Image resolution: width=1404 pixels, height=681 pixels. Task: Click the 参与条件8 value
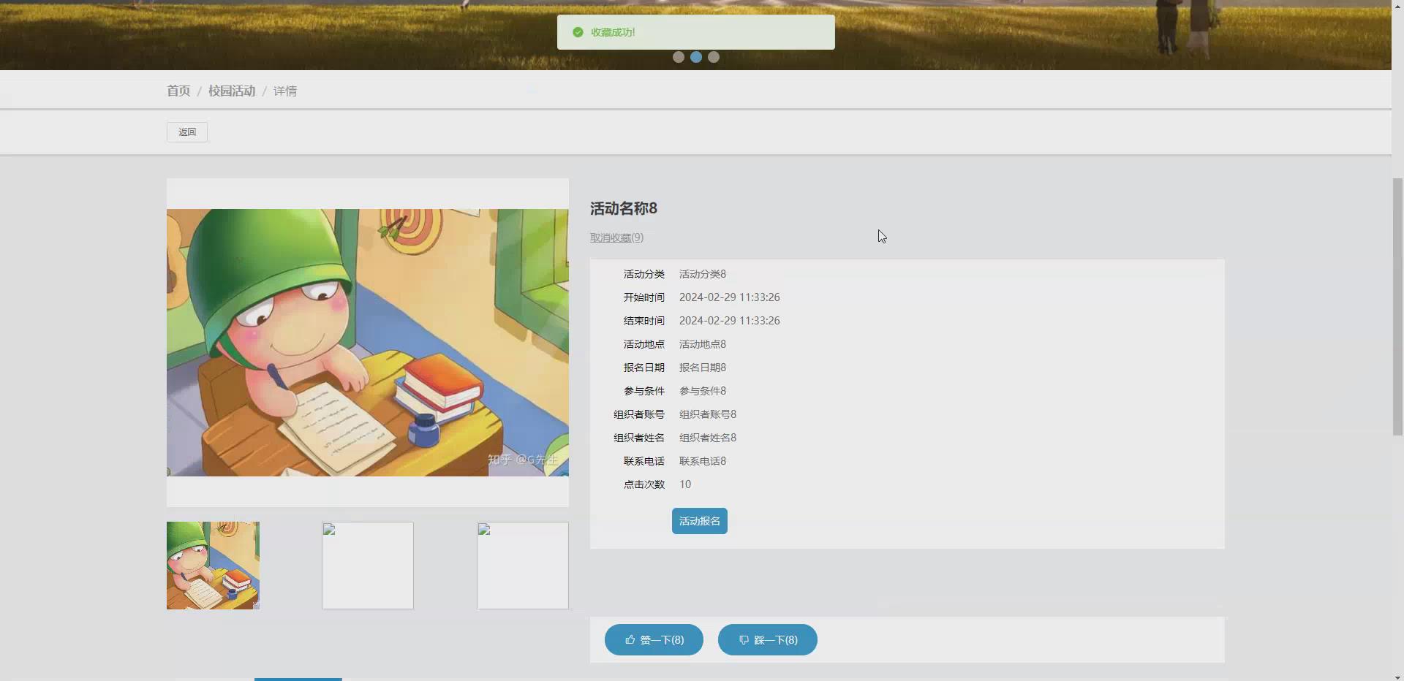click(703, 391)
